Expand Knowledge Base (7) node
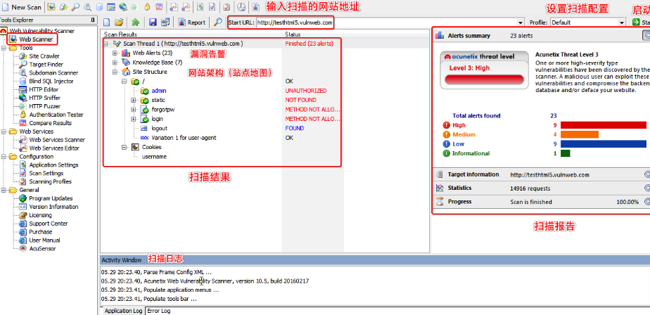 (115, 63)
